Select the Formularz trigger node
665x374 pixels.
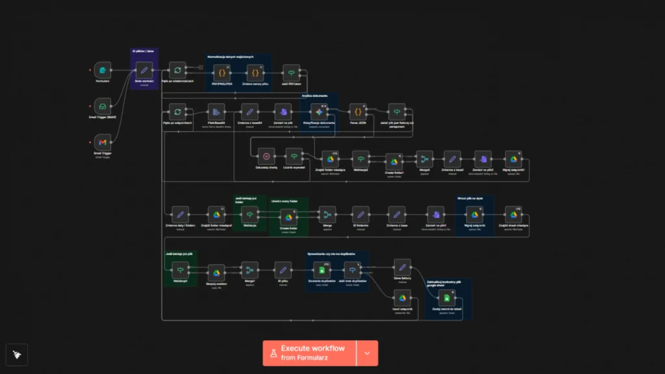pos(102,70)
